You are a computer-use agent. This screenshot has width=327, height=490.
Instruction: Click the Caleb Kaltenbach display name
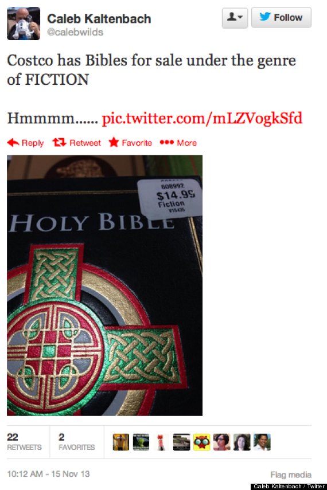pos(99,19)
